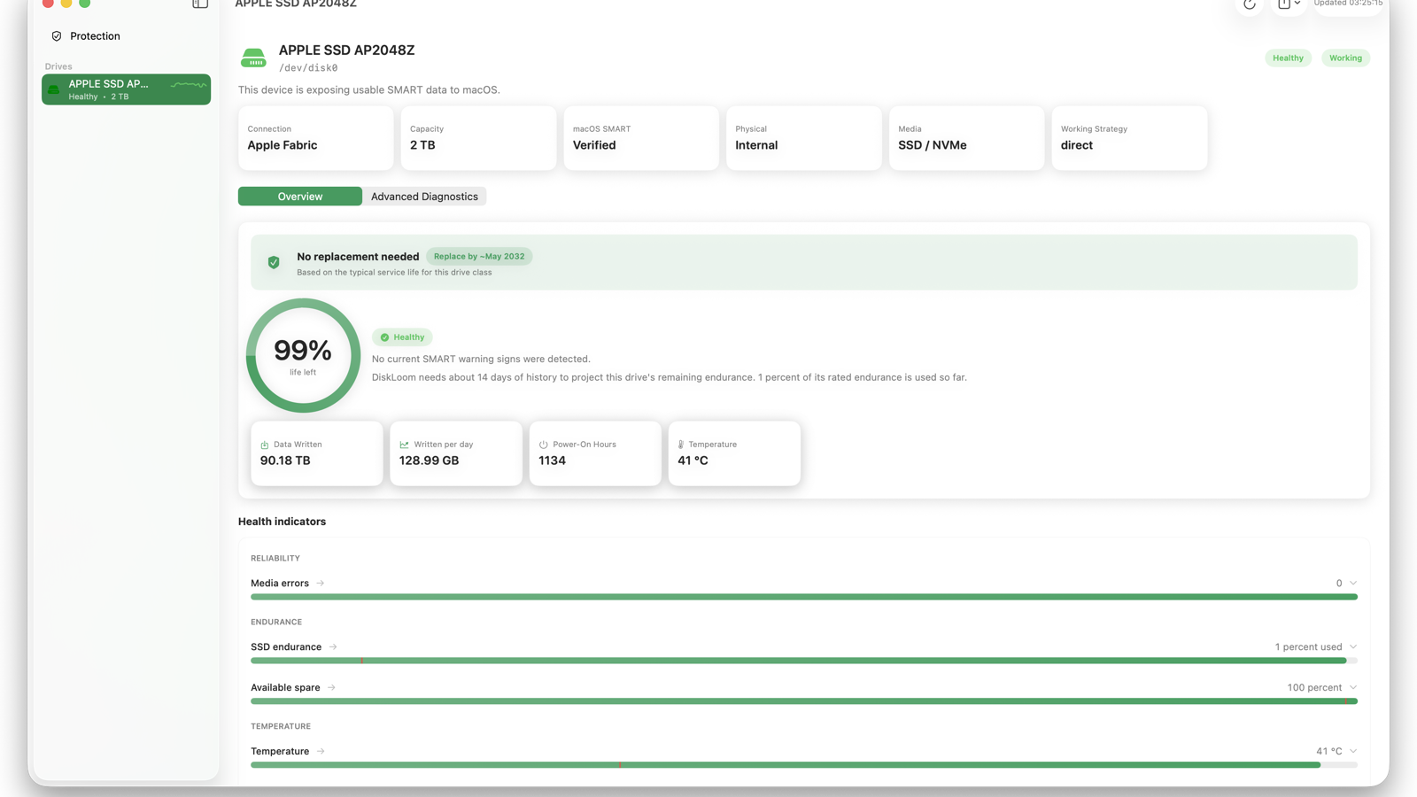The width and height of the screenshot is (1417, 797).
Task: Click the 41 °C value on the Temperature card
Action: [x=693, y=460]
